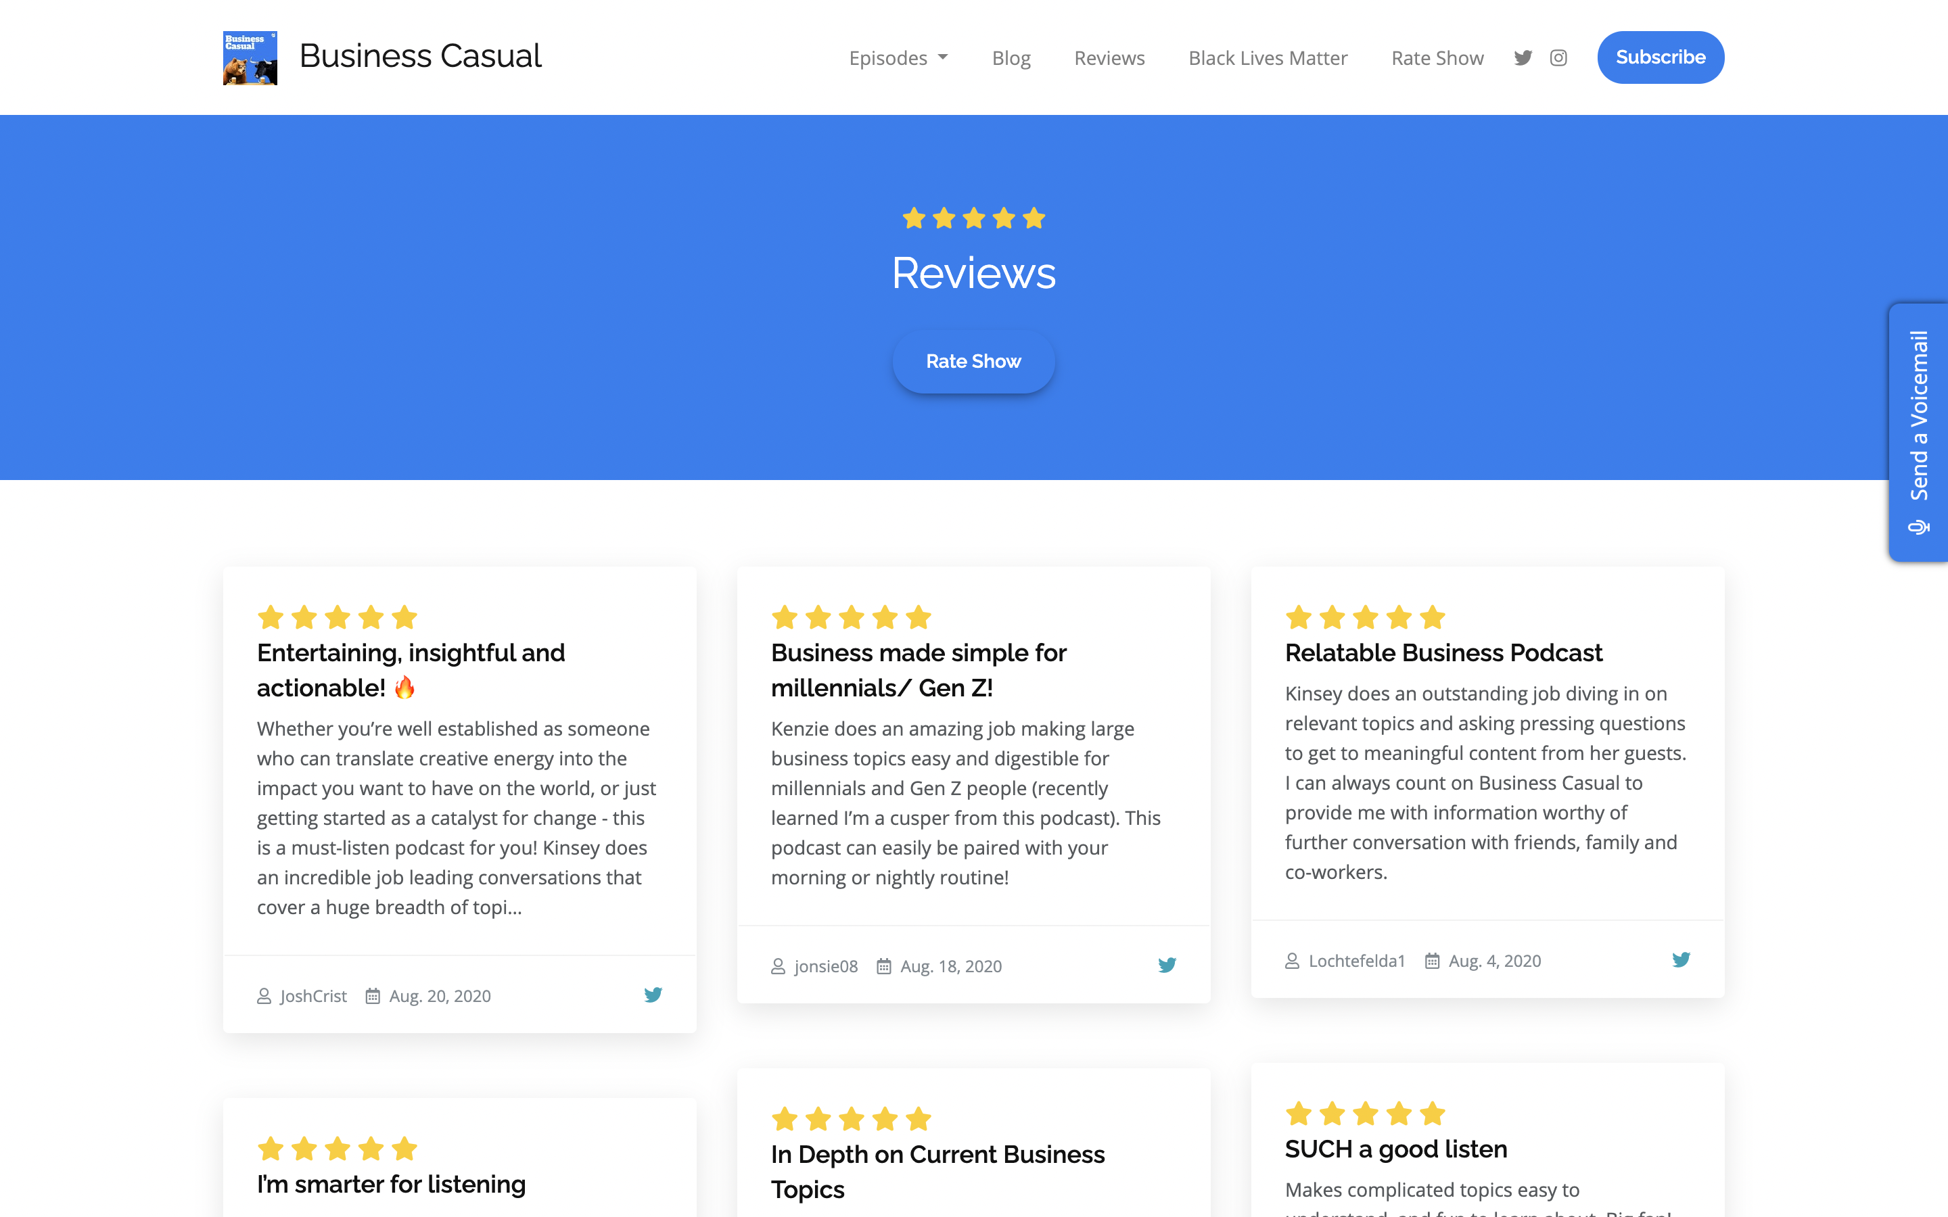The height and width of the screenshot is (1217, 1948).
Task: Open the Black Lives Matter page
Action: [x=1268, y=57]
